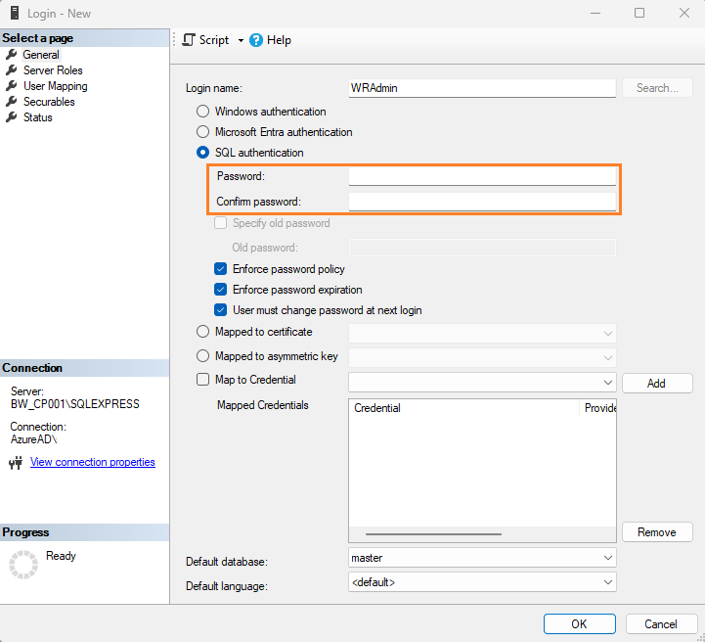Close the Login - New dialog
This screenshot has width=705, height=642.
(684, 13)
